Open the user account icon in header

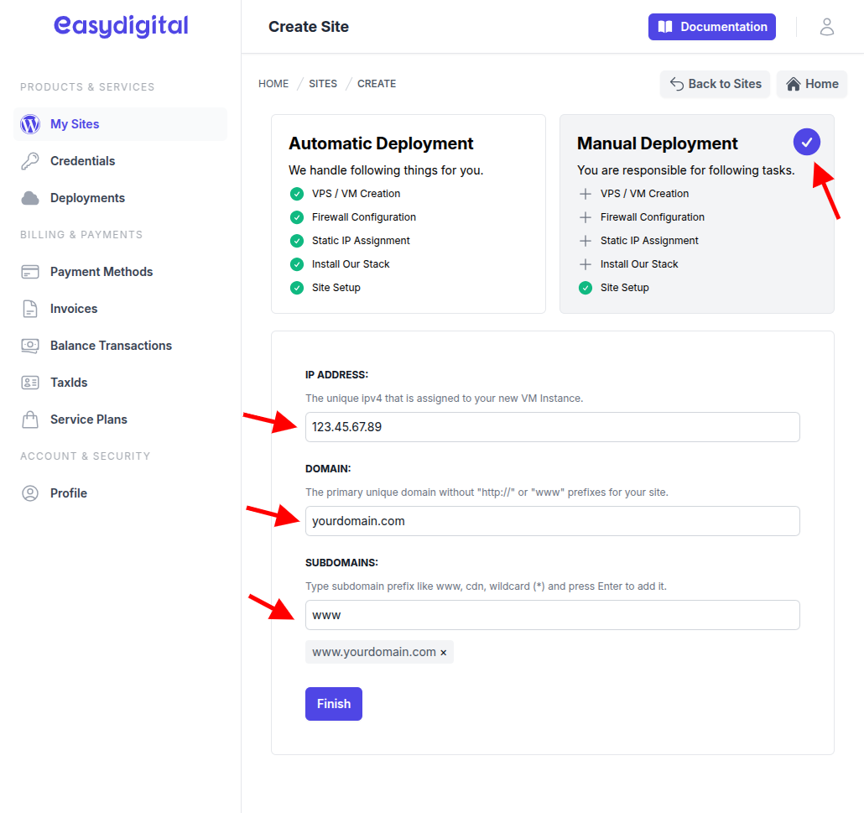[x=826, y=27]
